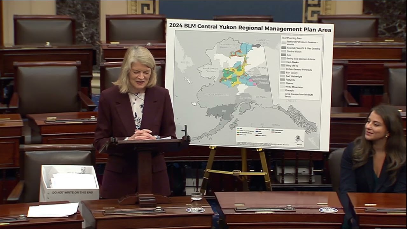The image size is (407, 229).
Task: Click the 'RUSSIA' label on the map
Action: pyautogui.click(x=185, y=63)
